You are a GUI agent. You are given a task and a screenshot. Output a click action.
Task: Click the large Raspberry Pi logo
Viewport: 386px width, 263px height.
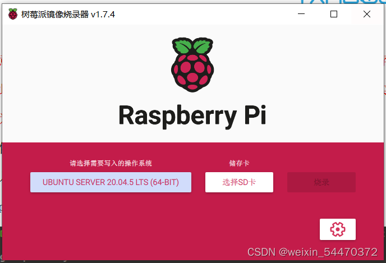coord(192,65)
